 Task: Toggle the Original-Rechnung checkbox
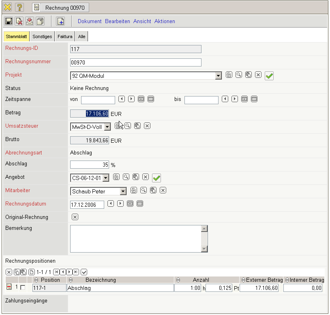[x=75, y=217]
